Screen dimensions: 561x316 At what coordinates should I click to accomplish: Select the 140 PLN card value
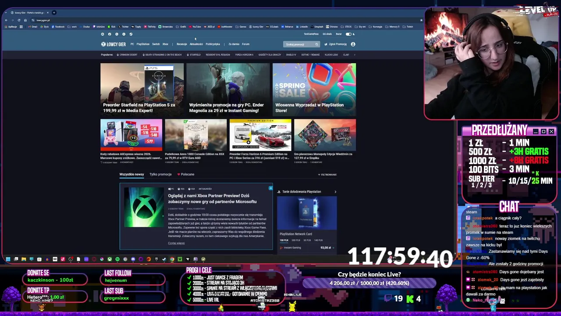318,240
